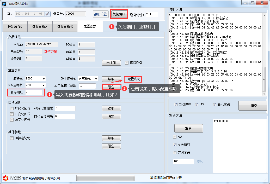Click the 高级设置 button
270x184 pixels.
tap(101, 14)
